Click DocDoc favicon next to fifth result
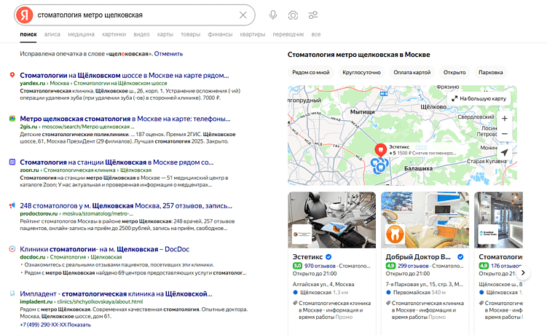 [12, 249]
